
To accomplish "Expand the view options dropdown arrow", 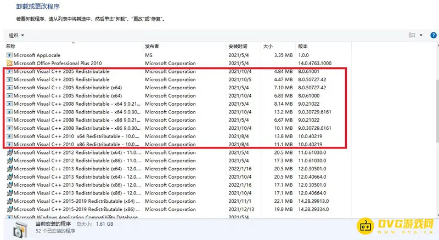I will click(421, 35).
